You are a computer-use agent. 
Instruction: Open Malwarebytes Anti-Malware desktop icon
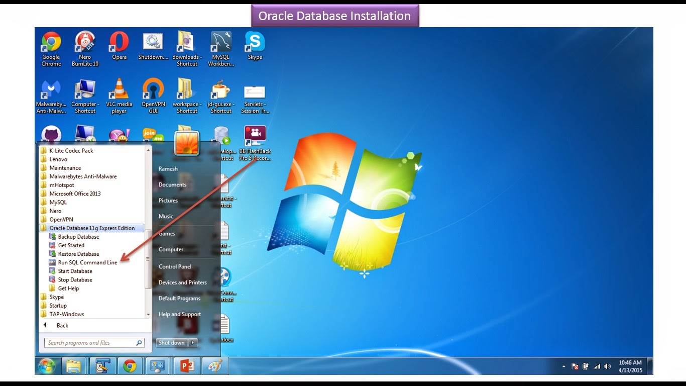51,96
